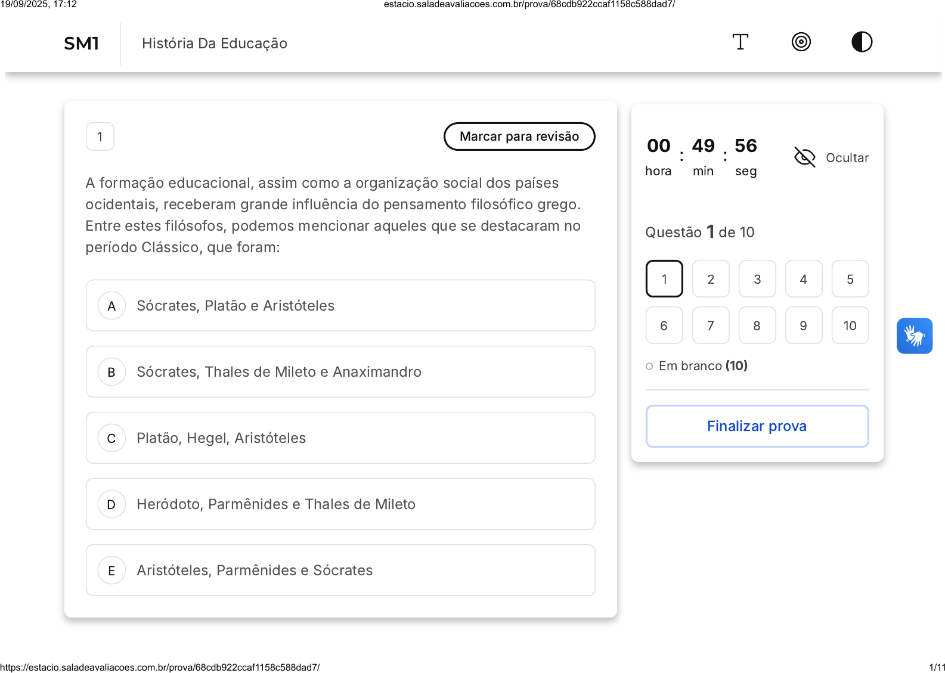Pick option E: Aristóteles, Parmênides e Sócrates
The width and height of the screenshot is (945, 673).
pyautogui.click(x=340, y=570)
